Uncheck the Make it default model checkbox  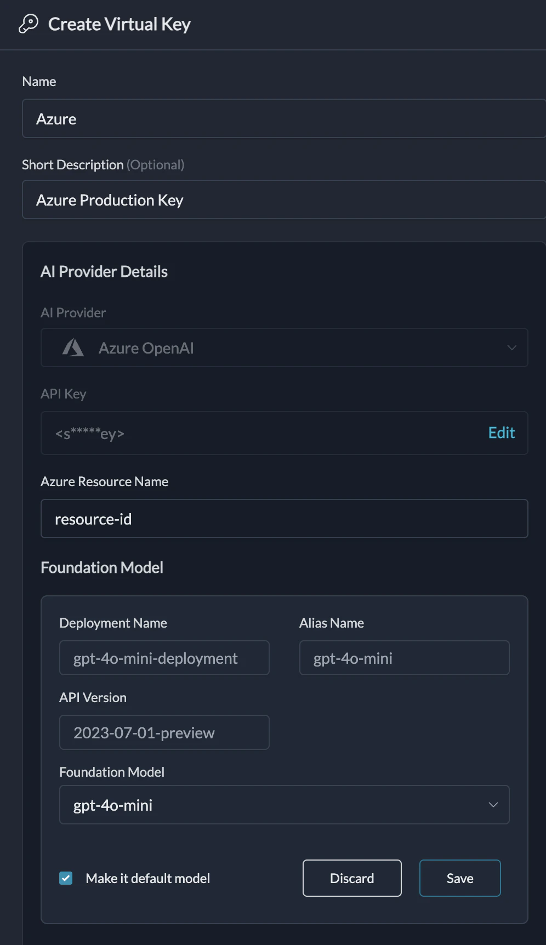[66, 878]
